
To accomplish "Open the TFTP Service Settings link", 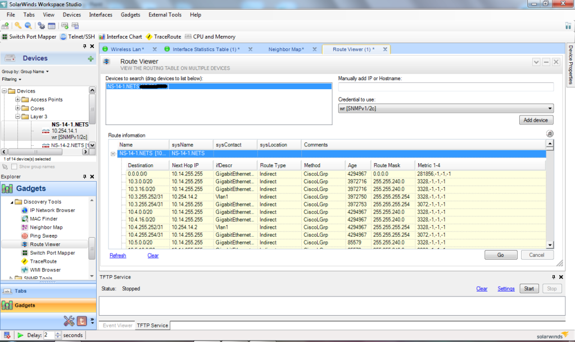I will [x=506, y=289].
